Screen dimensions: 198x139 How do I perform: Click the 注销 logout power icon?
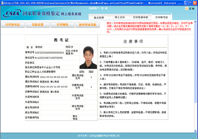tap(186, 9)
